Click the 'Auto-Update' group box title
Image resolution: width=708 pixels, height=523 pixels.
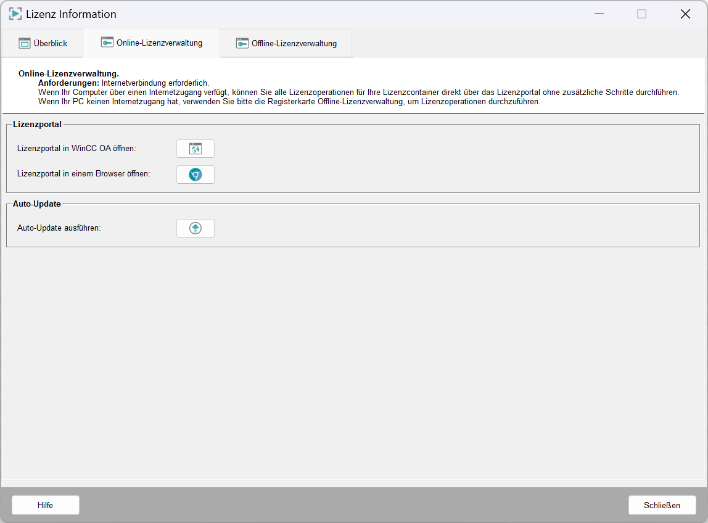36,204
